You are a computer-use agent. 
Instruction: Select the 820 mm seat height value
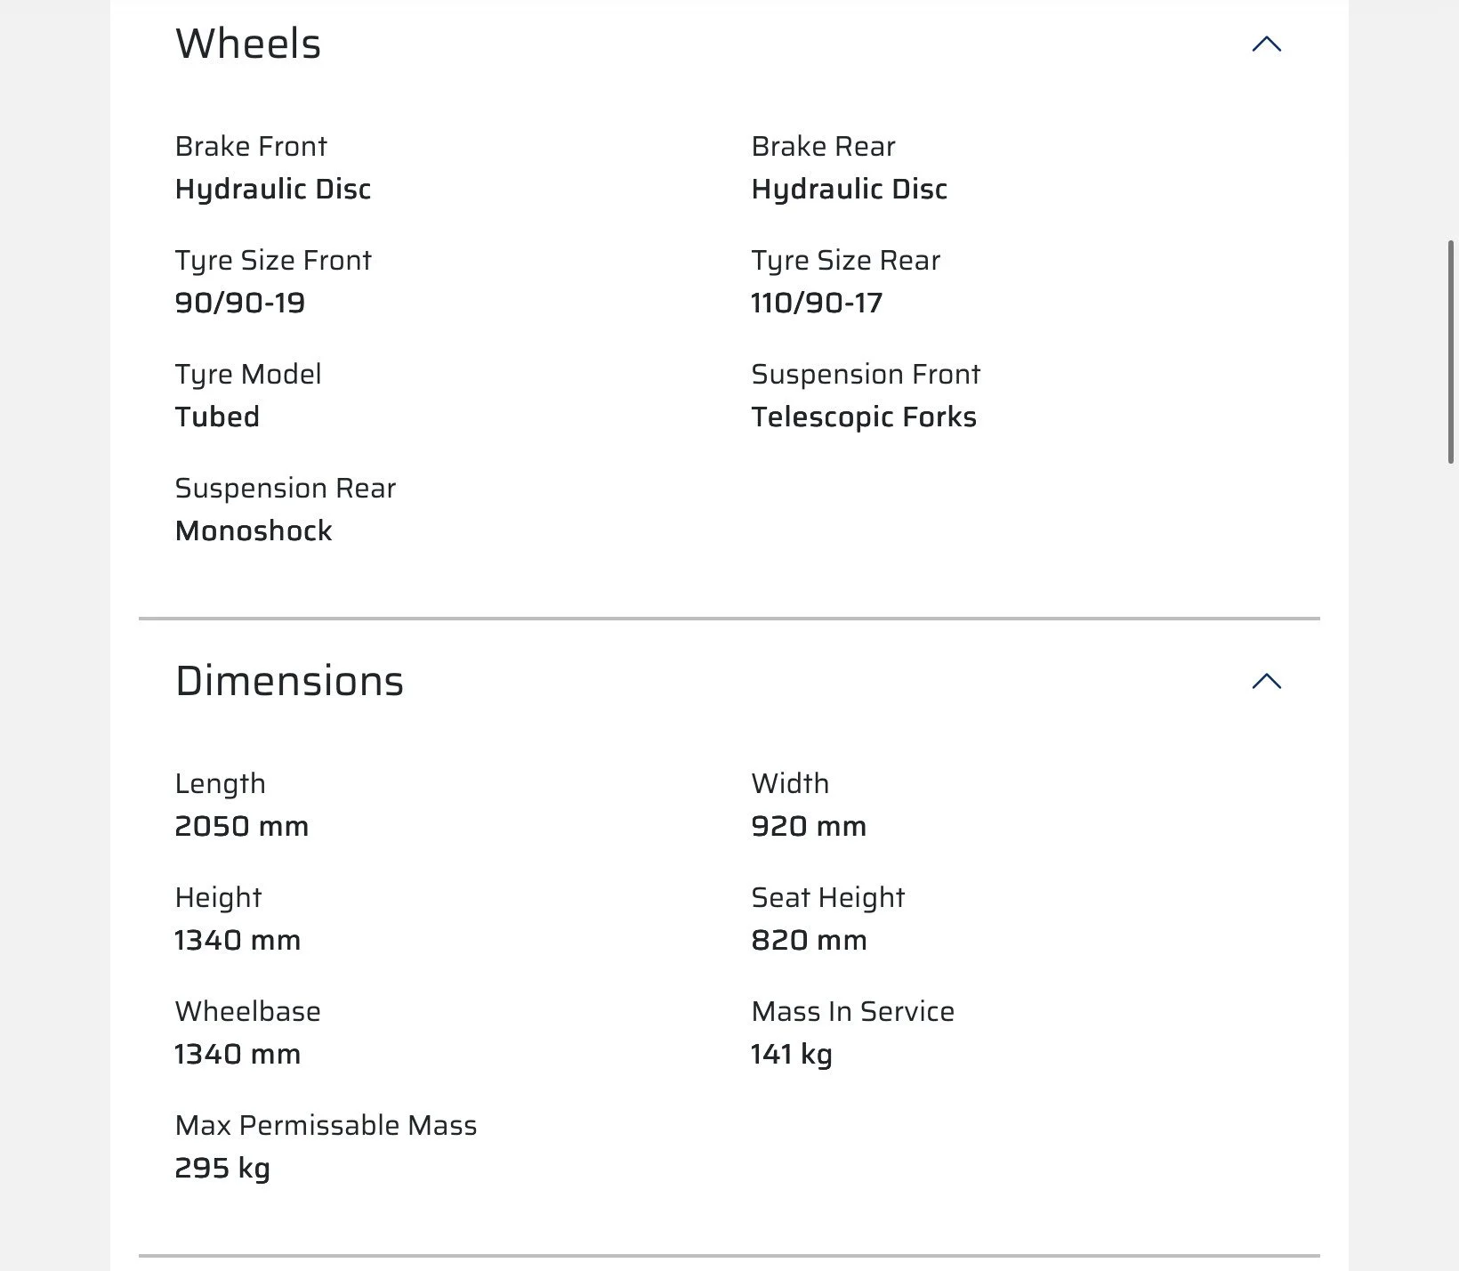(809, 941)
